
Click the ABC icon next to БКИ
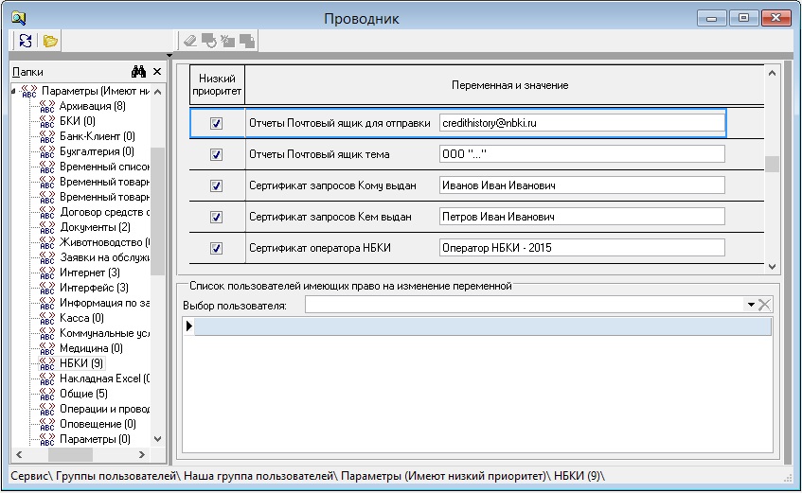[47, 122]
